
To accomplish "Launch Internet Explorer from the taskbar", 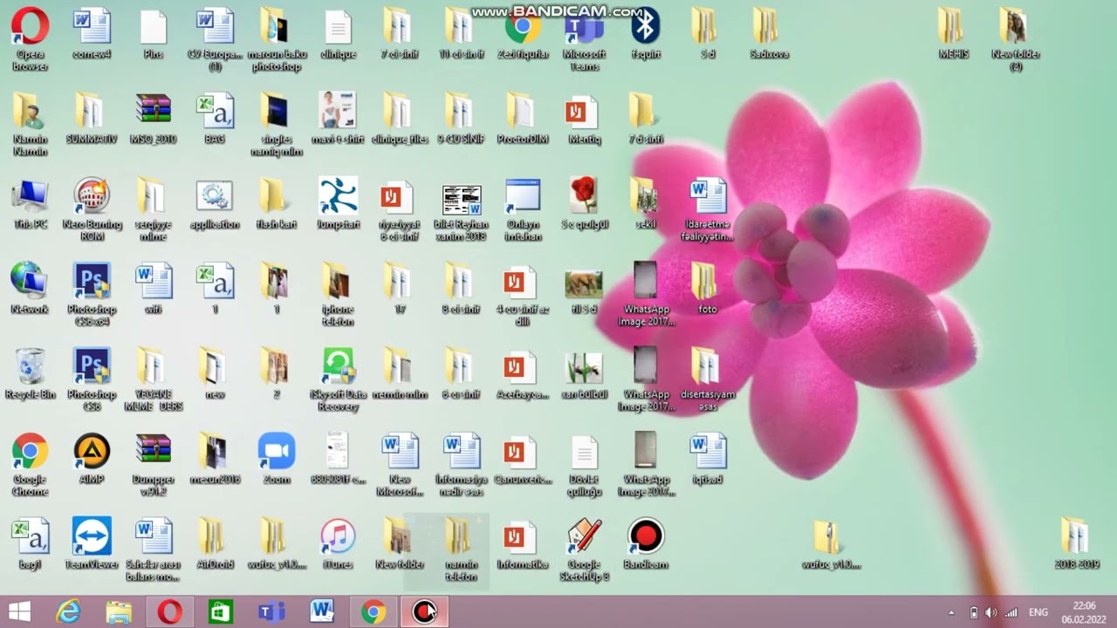I will pyautogui.click(x=68, y=612).
